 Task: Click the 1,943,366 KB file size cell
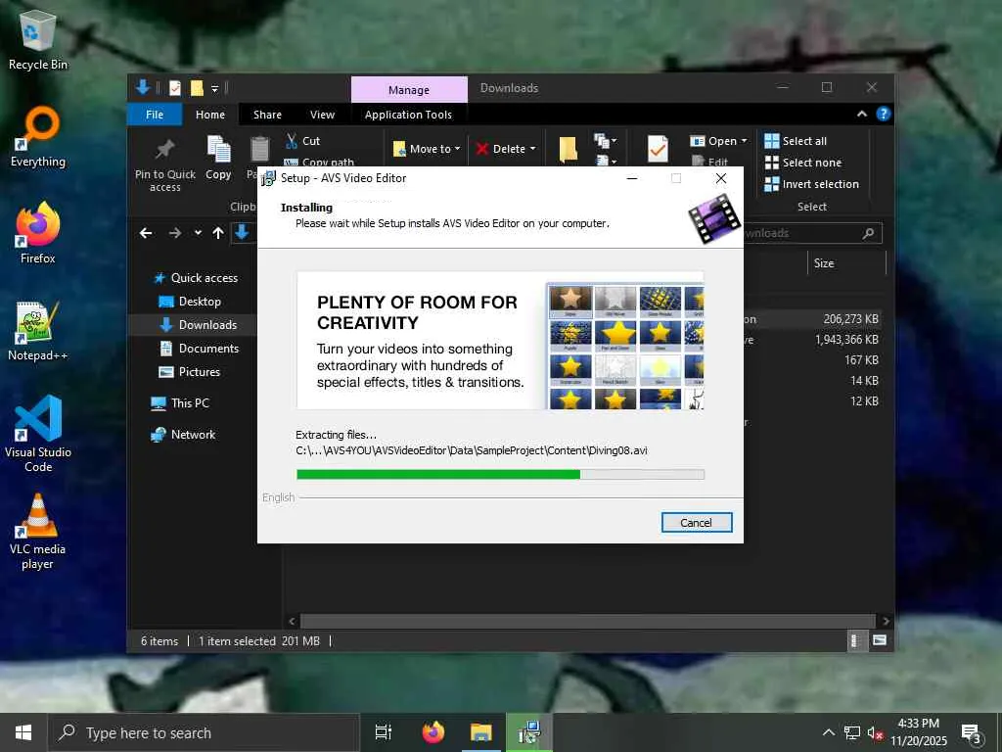846,340
